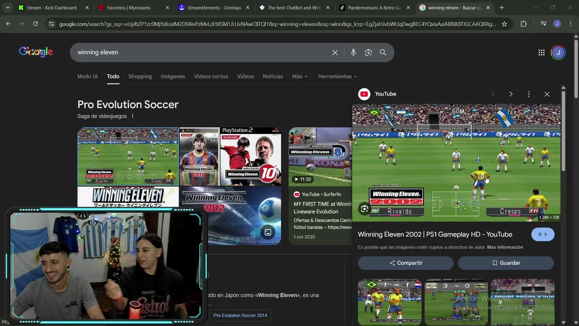Click the preview panel scrollbar
This screenshot has height=326, width=579.
(563, 131)
